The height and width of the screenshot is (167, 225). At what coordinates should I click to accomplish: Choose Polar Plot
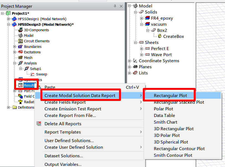tap(183, 109)
